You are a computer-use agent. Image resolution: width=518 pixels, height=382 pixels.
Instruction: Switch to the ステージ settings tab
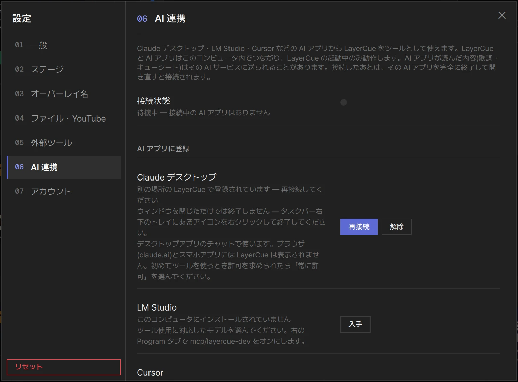[x=64, y=69]
